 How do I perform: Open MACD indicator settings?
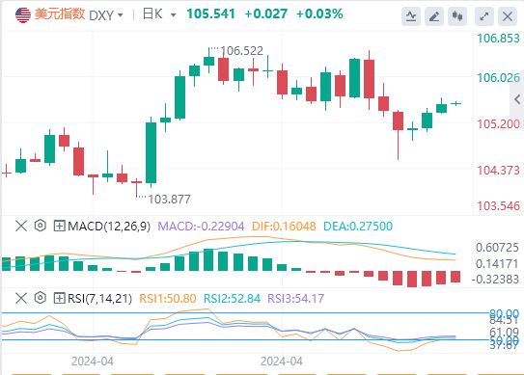click(x=41, y=226)
